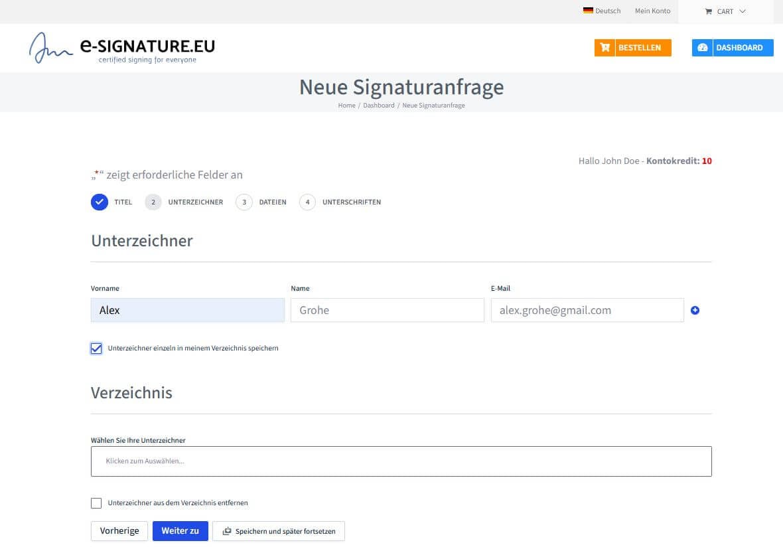The width and height of the screenshot is (783, 553).
Task: Follow the Dashboard breadcrumb link
Action: [x=378, y=106]
